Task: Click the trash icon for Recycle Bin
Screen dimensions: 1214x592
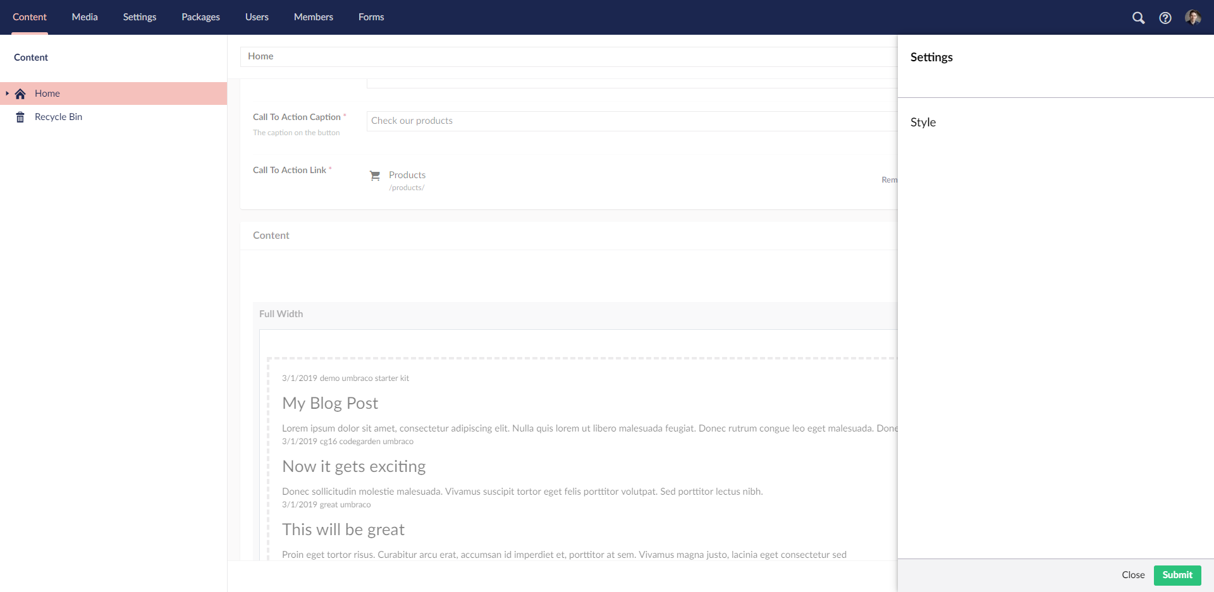Action: click(20, 116)
